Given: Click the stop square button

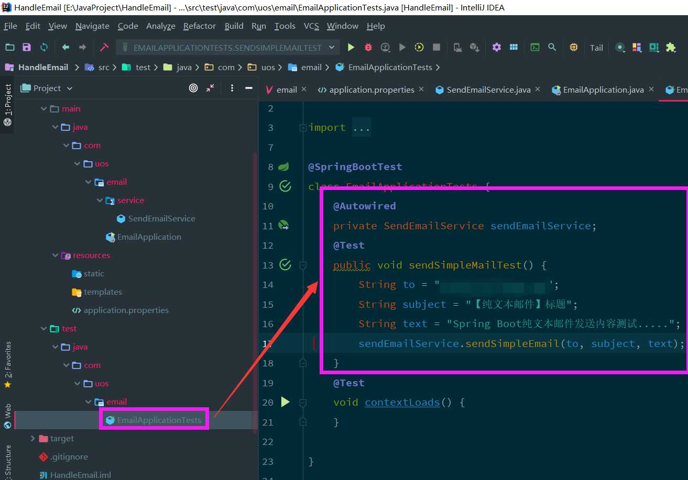Looking at the screenshot, I should click(x=436, y=47).
